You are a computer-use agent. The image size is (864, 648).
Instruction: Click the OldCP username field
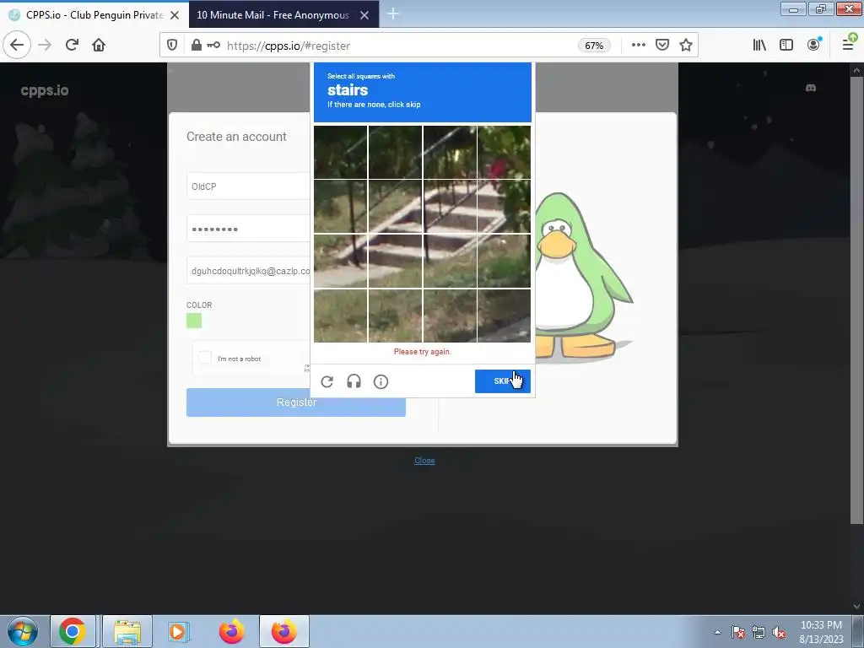tap(249, 186)
